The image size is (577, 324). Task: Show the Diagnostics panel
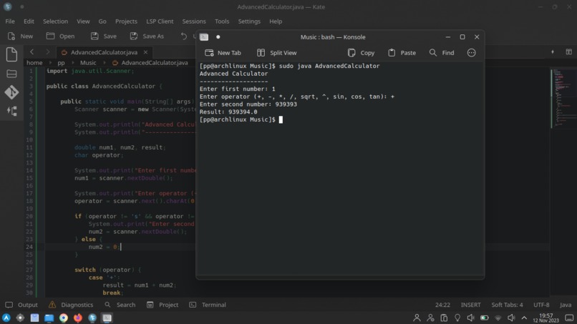(x=71, y=305)
